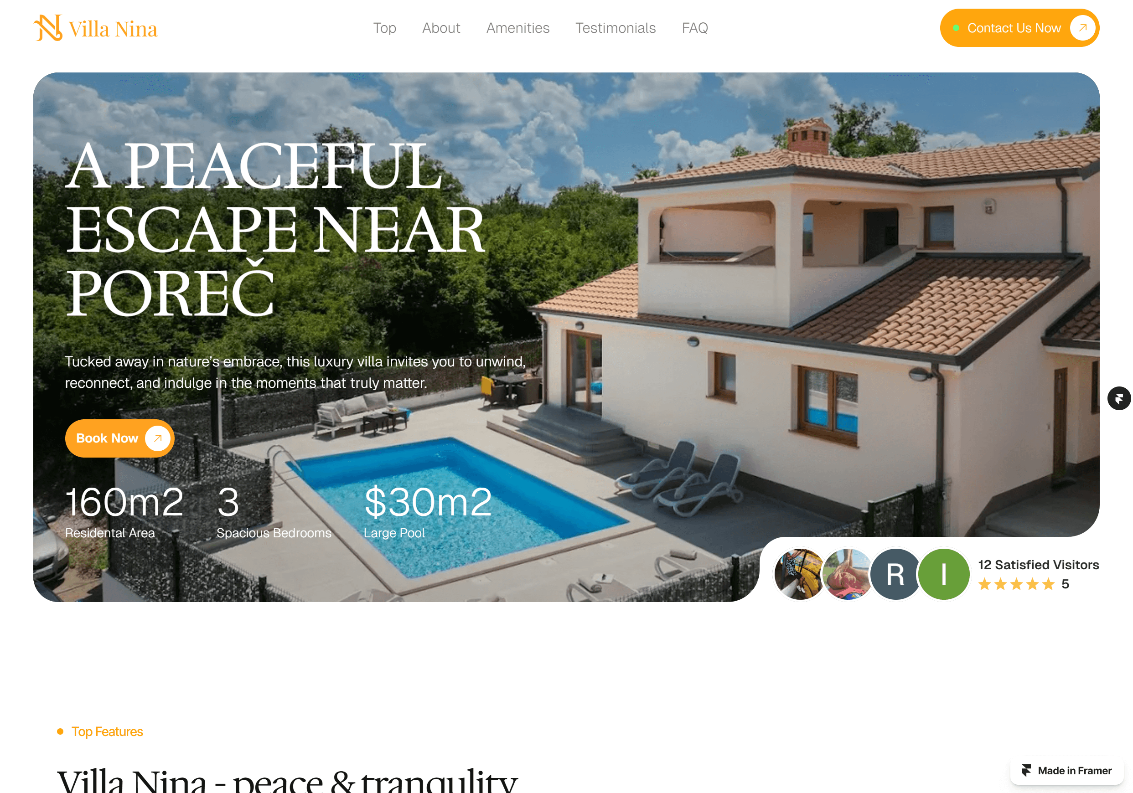This screenshot has height=793, width=1133.
Task: Open the About navigation link
Action: click(441, 28)
